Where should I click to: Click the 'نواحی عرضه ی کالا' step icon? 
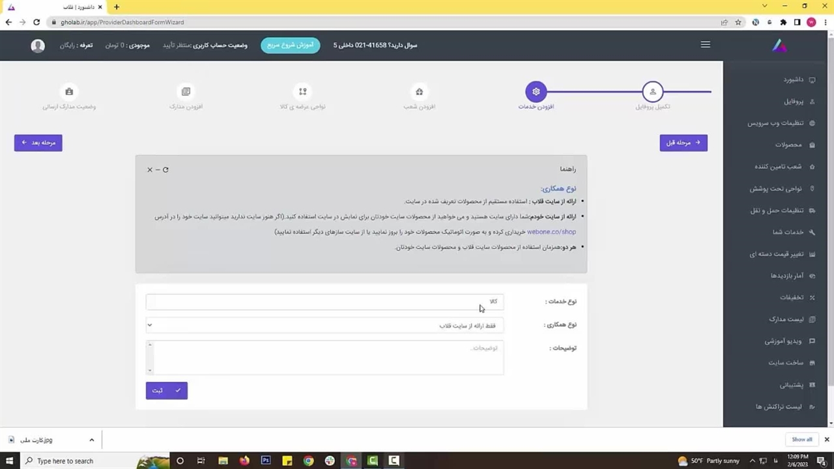click(302, 92)
